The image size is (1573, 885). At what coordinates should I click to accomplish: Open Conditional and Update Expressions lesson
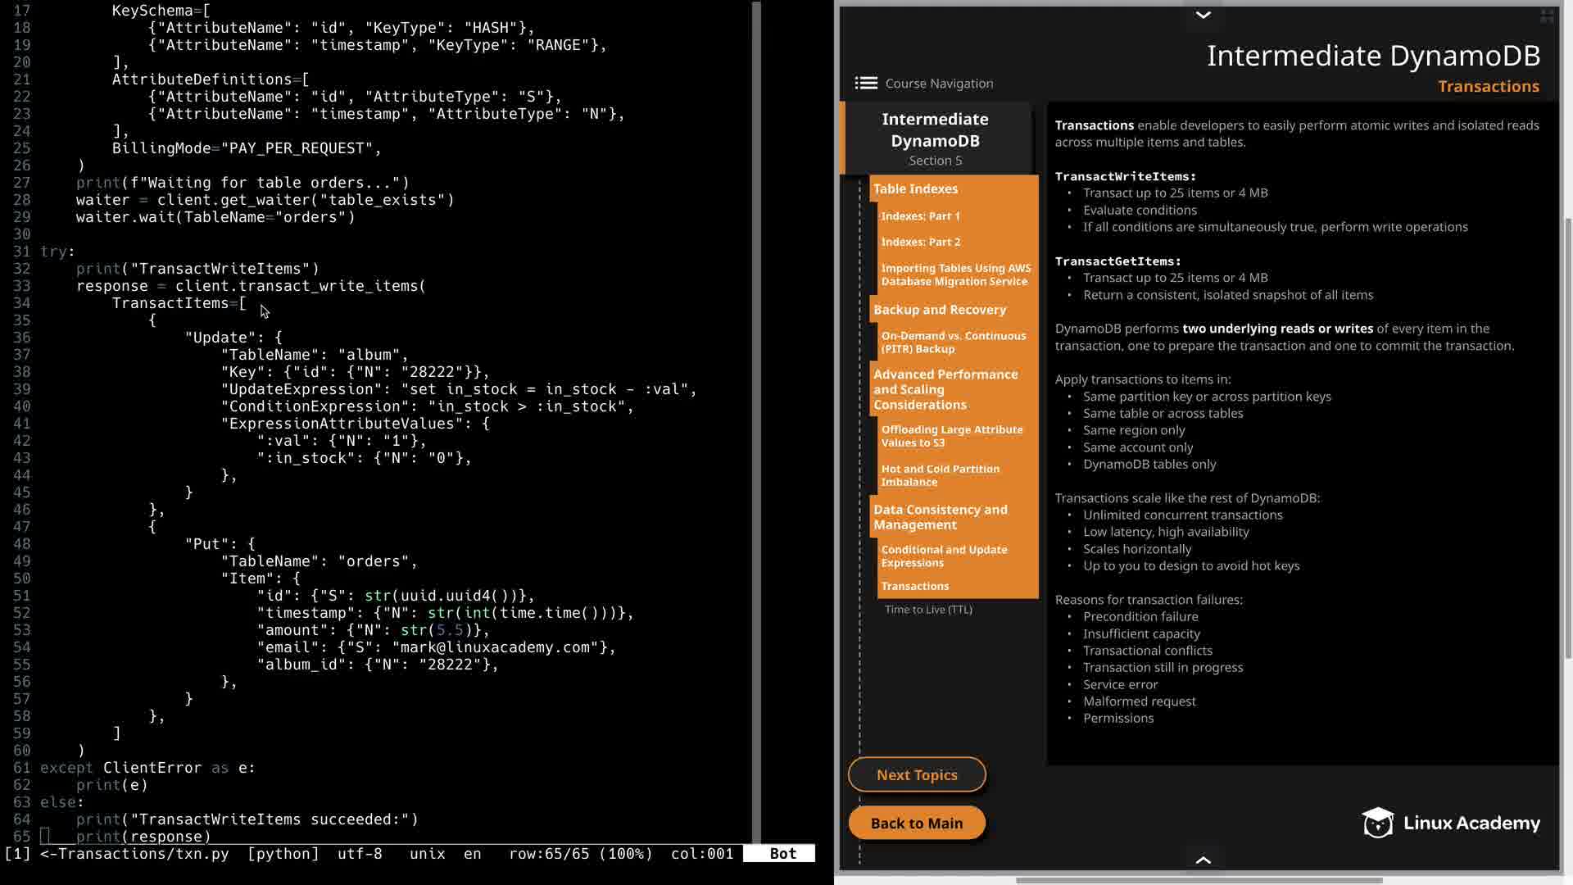(x=944, y=556)
